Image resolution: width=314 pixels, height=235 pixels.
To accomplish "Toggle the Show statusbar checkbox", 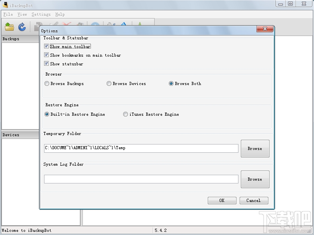I will pyautogui.click(x=46, y=63).
